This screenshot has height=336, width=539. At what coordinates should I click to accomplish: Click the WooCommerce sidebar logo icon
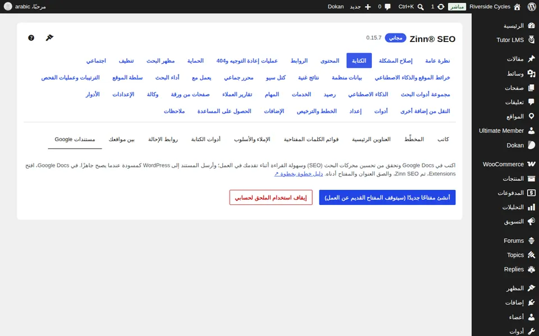pos(532,164)
